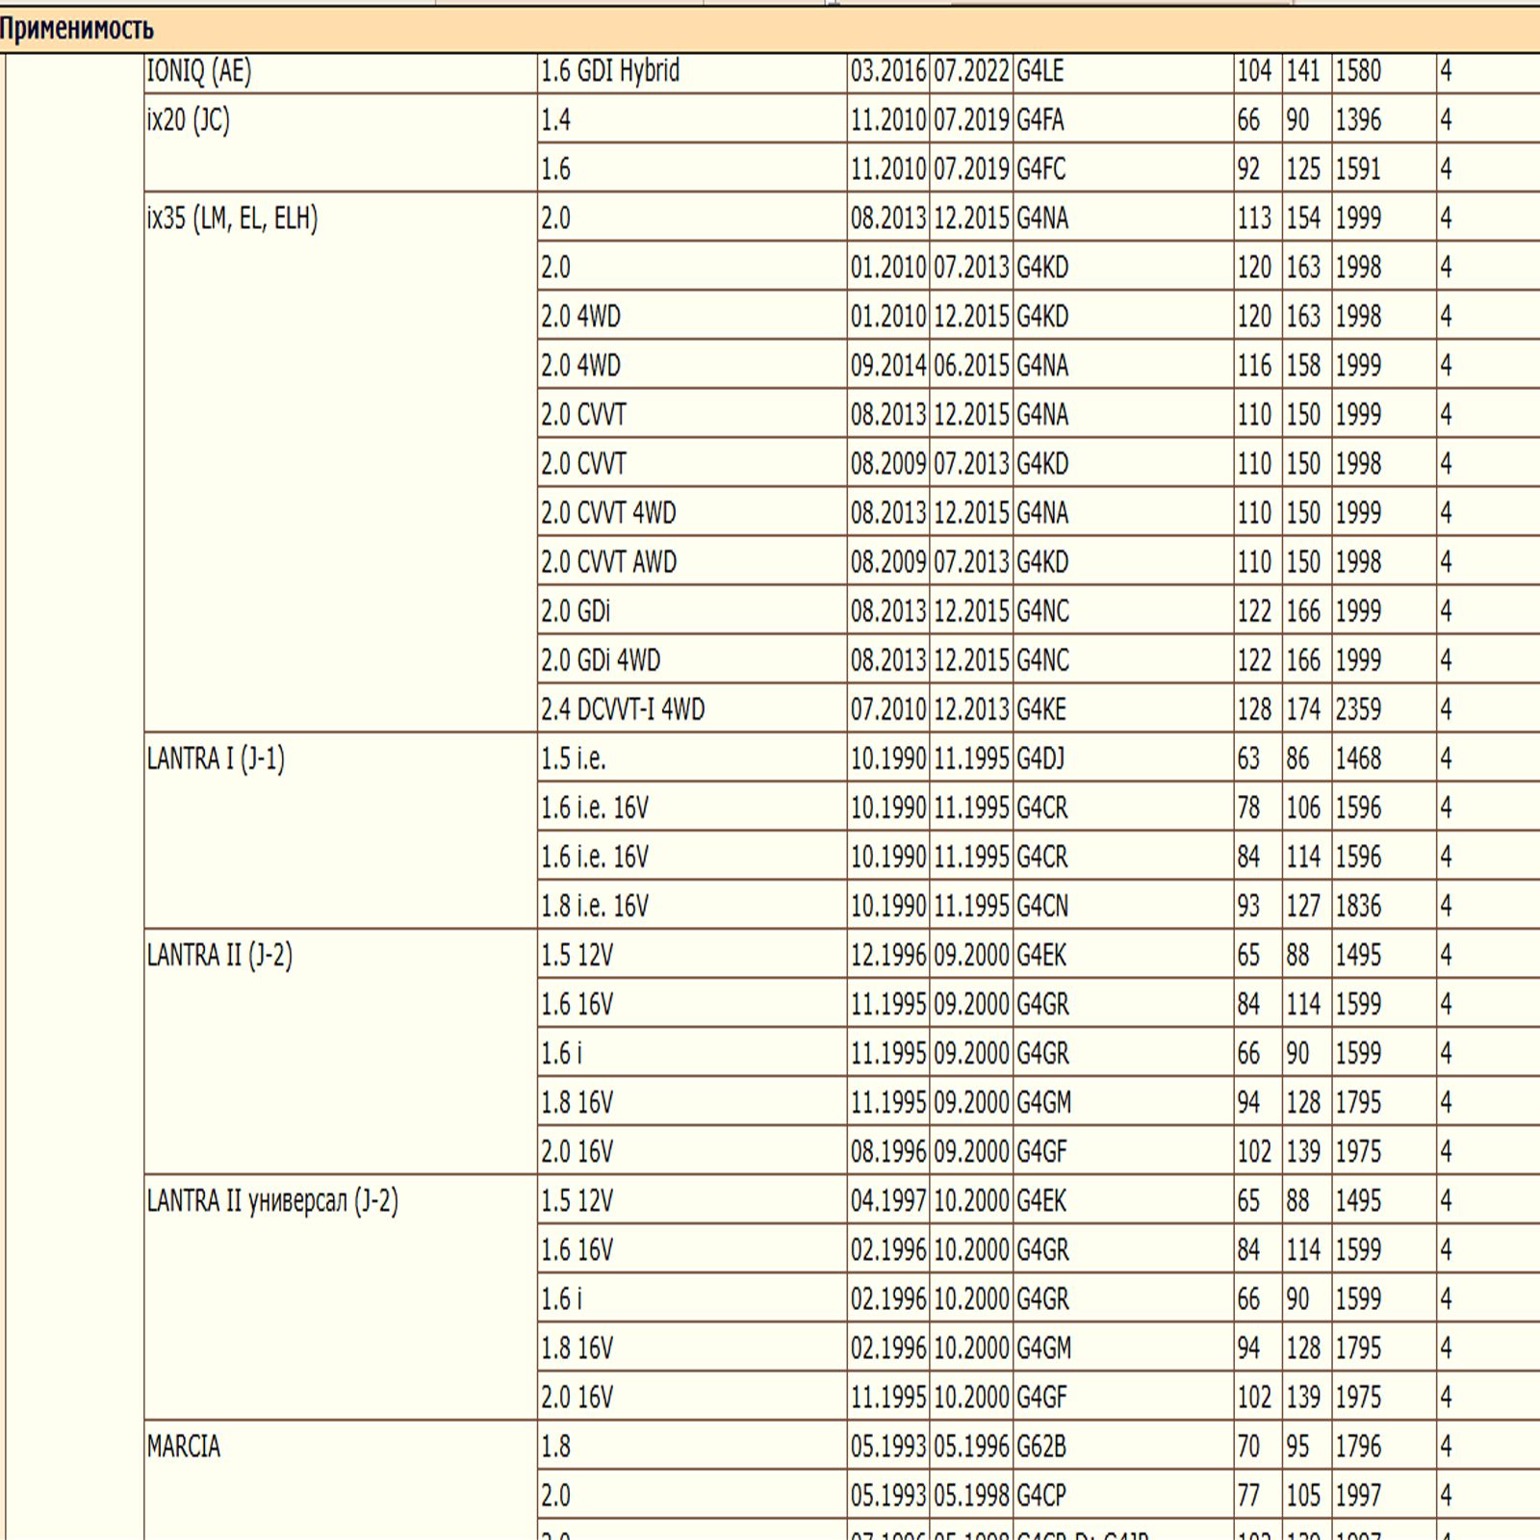This screenshot has width=1540, height=1540.
Task: Select the 2.0 CVVT AWD engine cell
Action: tap(608, 562)
